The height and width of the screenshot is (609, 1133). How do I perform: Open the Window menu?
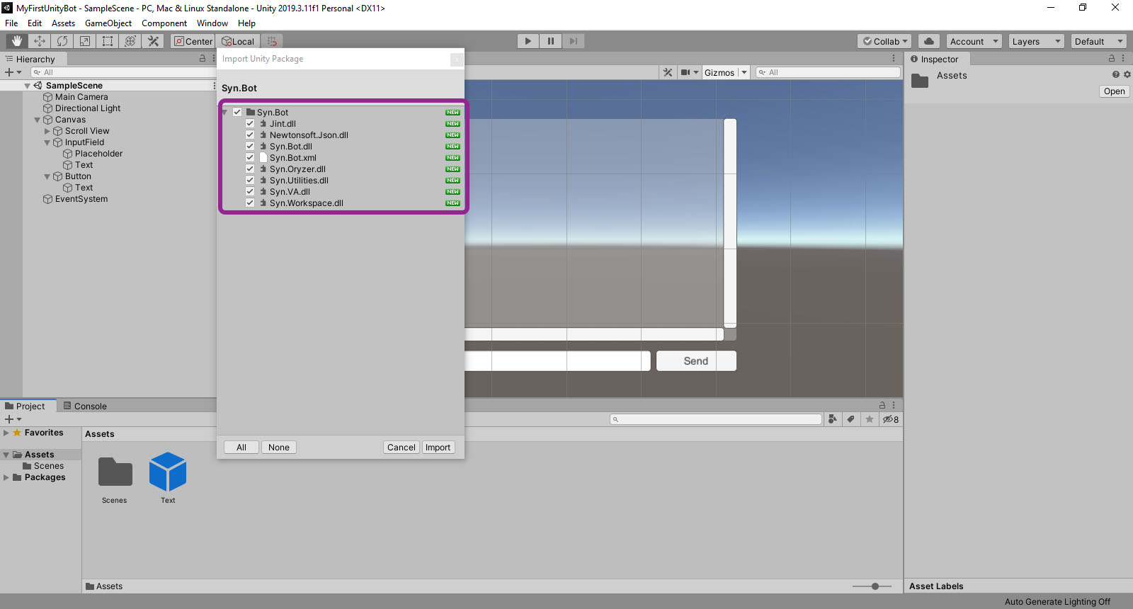pos(212,23)
